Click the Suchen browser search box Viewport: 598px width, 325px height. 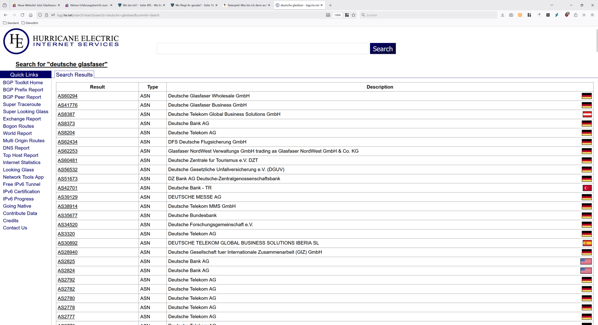tap(428, 15)
